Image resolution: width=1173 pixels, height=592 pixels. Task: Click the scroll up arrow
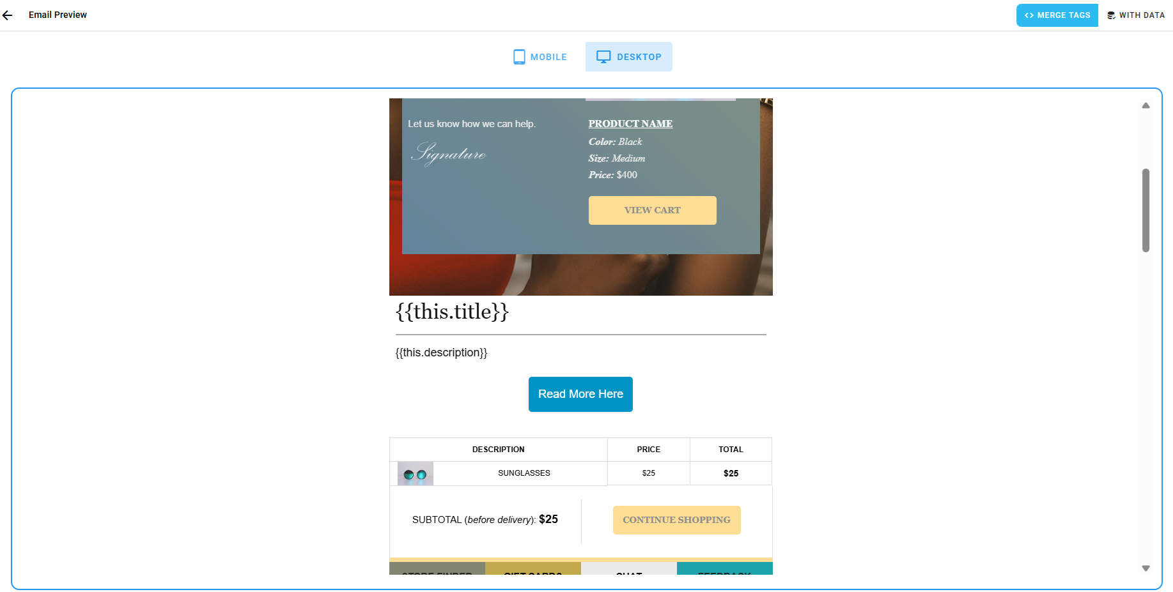tap(1146, 105)
